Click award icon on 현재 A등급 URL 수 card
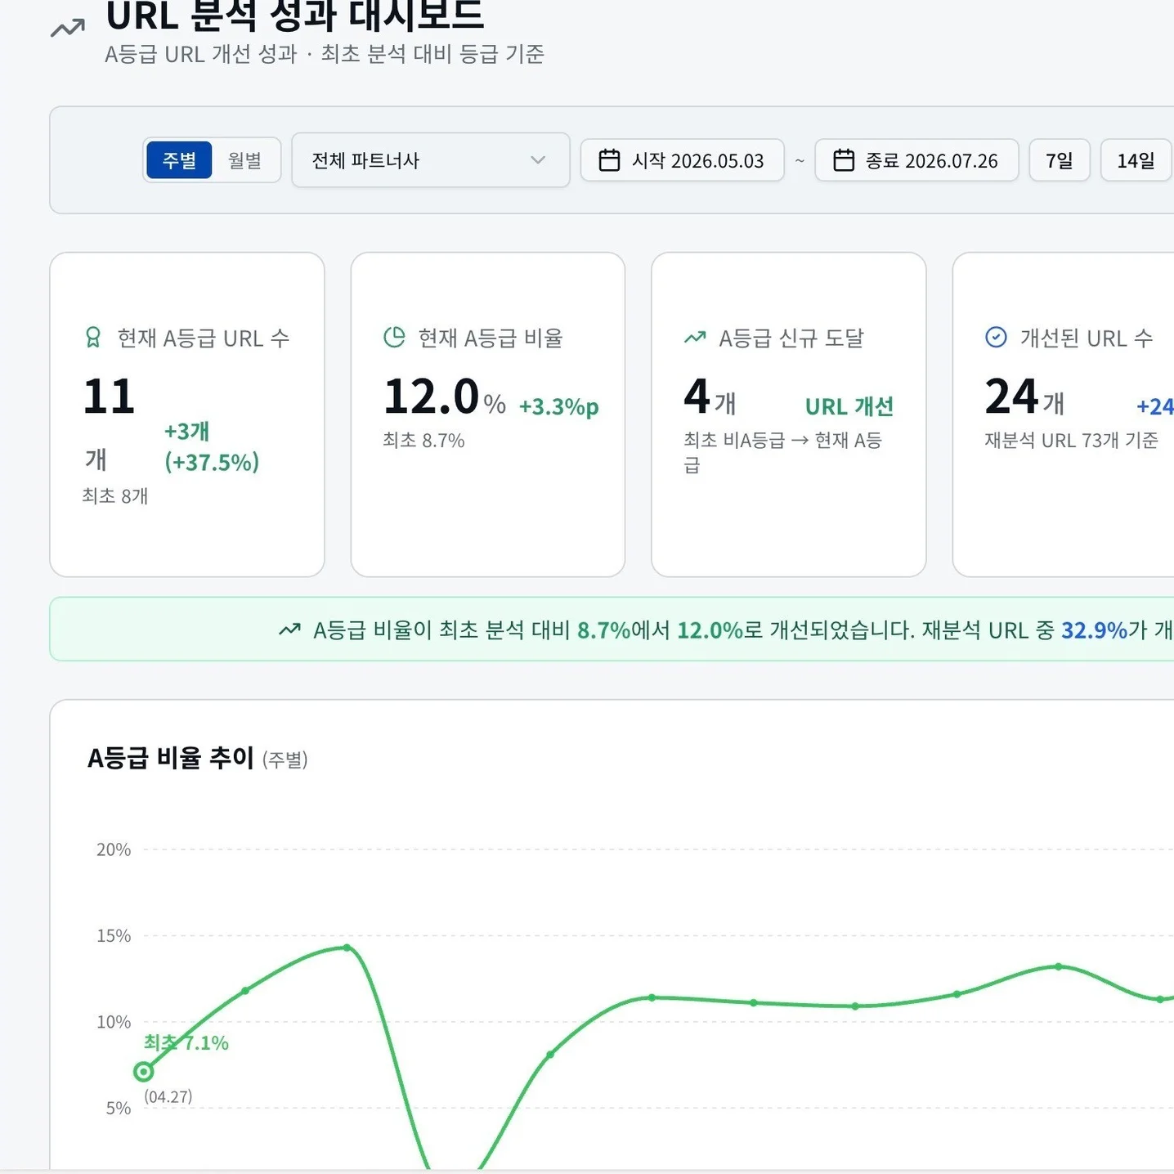The height and width of the screenshot is (1174, 1174). point(93,338)
